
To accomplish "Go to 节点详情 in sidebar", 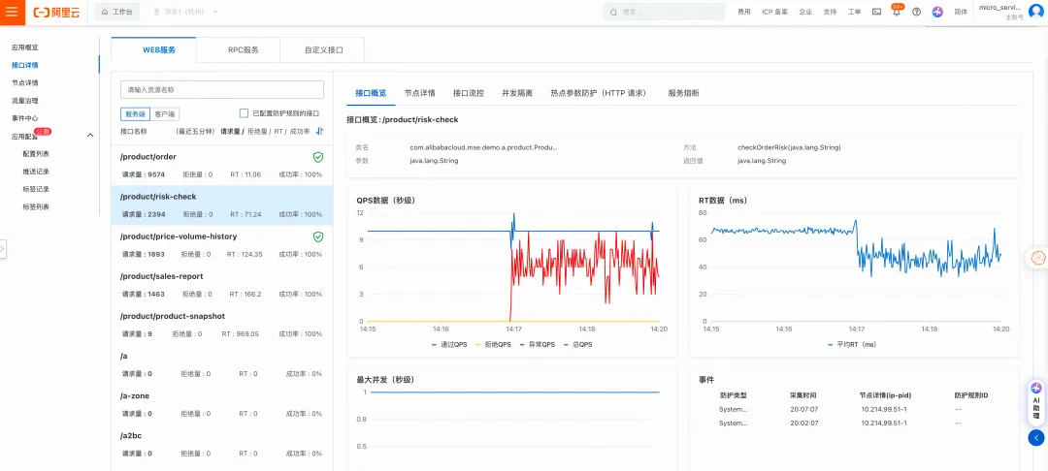I will click(x=24, y=83).
